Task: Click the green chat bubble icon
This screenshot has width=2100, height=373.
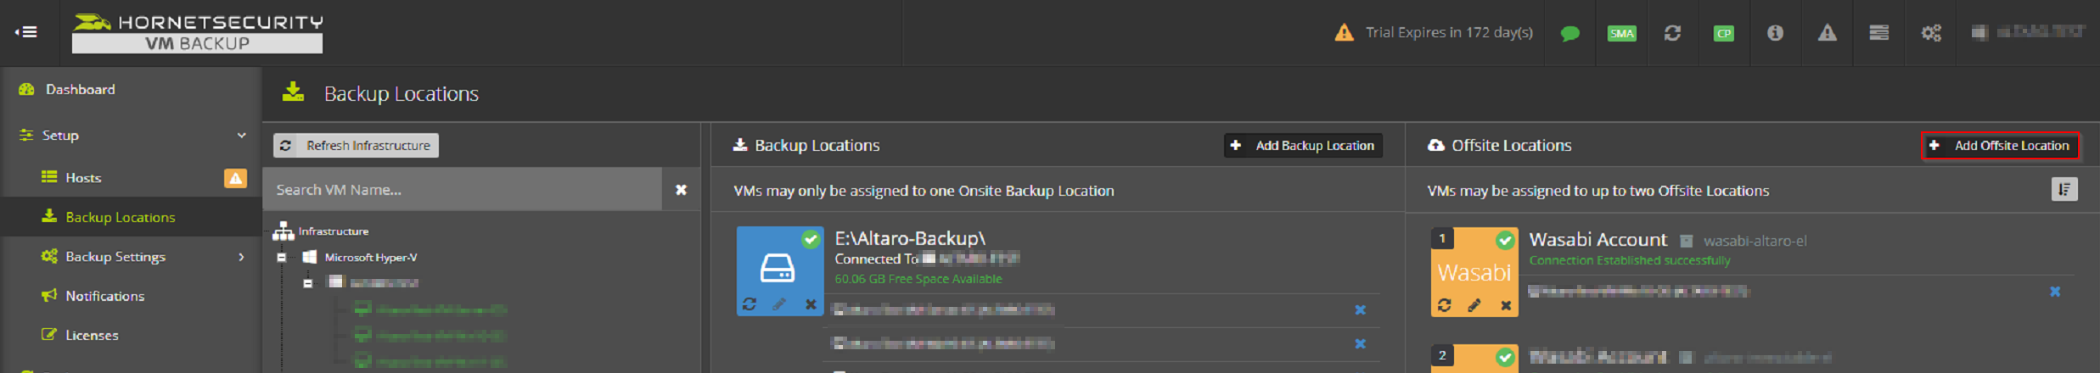Action: pos(1569,34)
